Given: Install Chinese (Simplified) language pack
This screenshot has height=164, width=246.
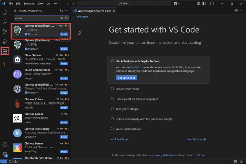Looking at the screenshot, I should point(64,34).
